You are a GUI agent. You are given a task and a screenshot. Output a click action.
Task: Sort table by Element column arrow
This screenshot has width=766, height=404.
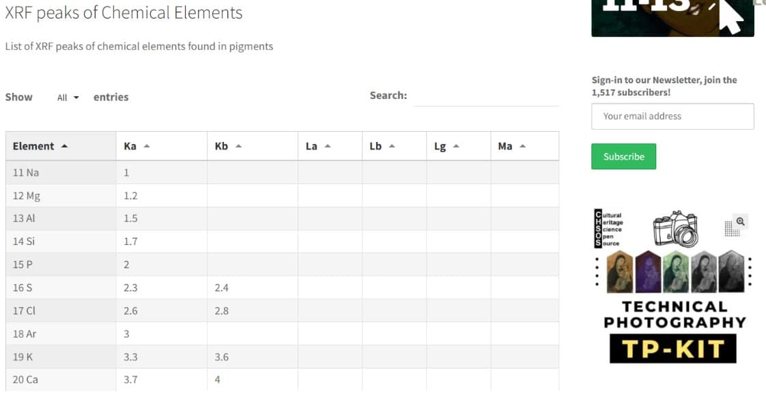pyautogui.click(x=64, y=146)
